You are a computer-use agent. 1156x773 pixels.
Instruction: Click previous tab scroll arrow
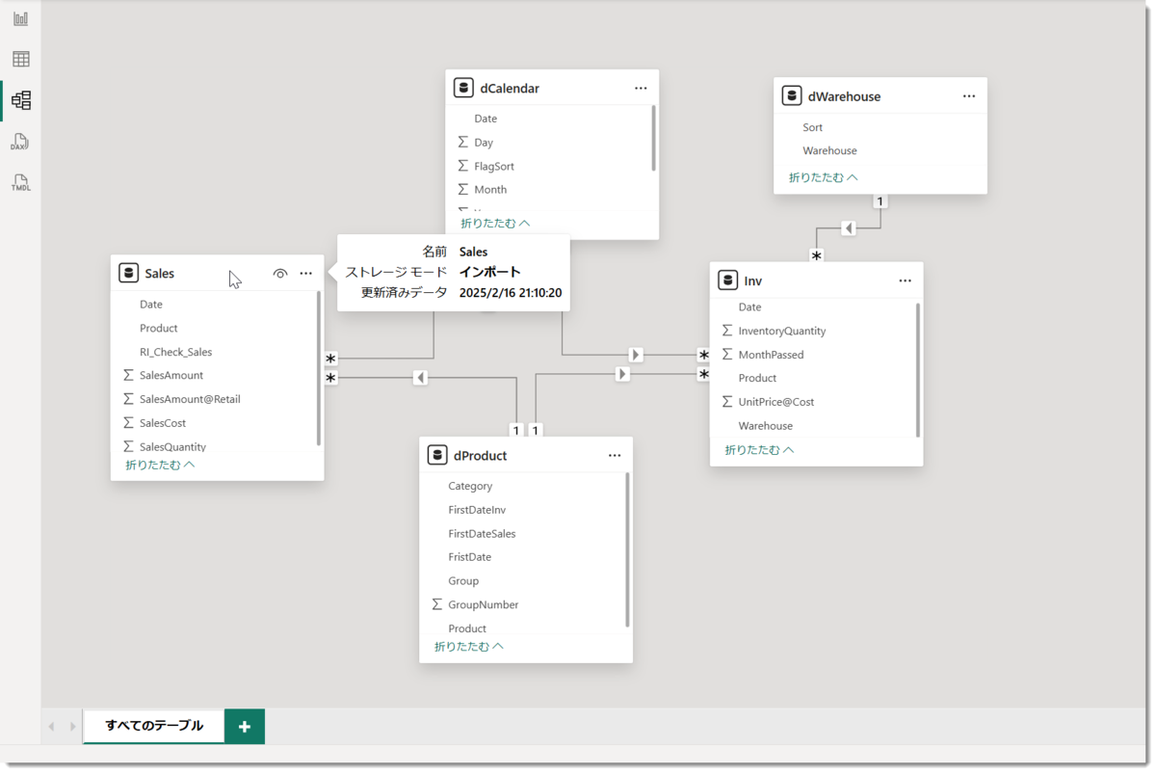pos(51,727)
